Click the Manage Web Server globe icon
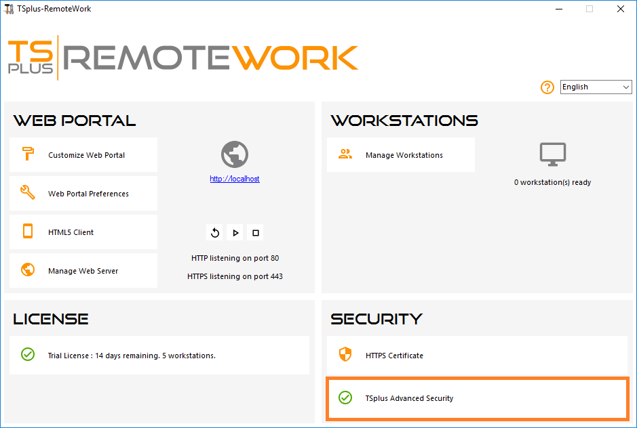 coord(27,270)
